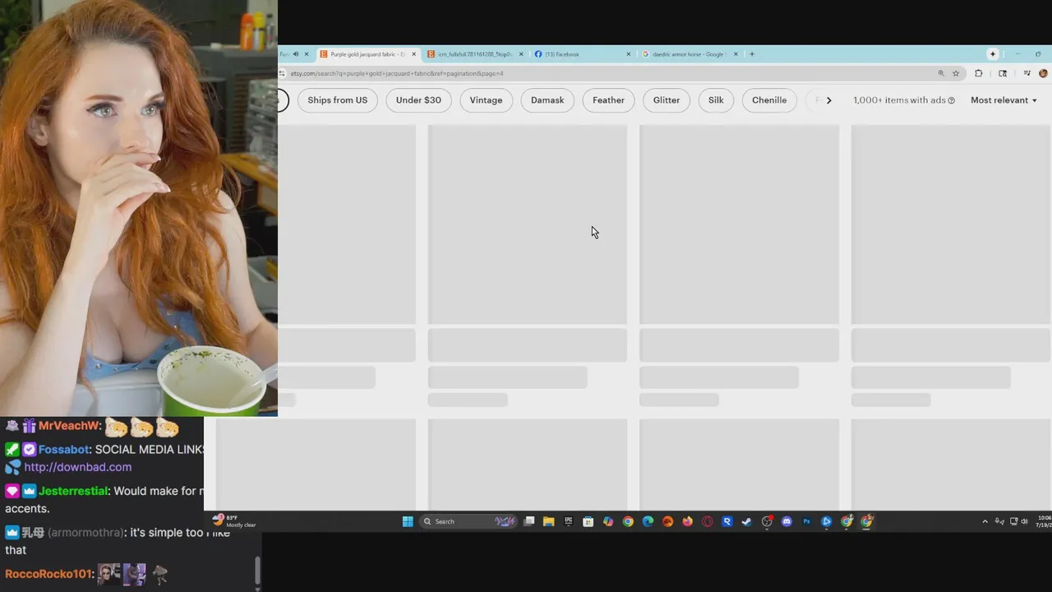Open the Copilot taskbar icon
Screen dimensions: 1052x592
tap(608, 521)
